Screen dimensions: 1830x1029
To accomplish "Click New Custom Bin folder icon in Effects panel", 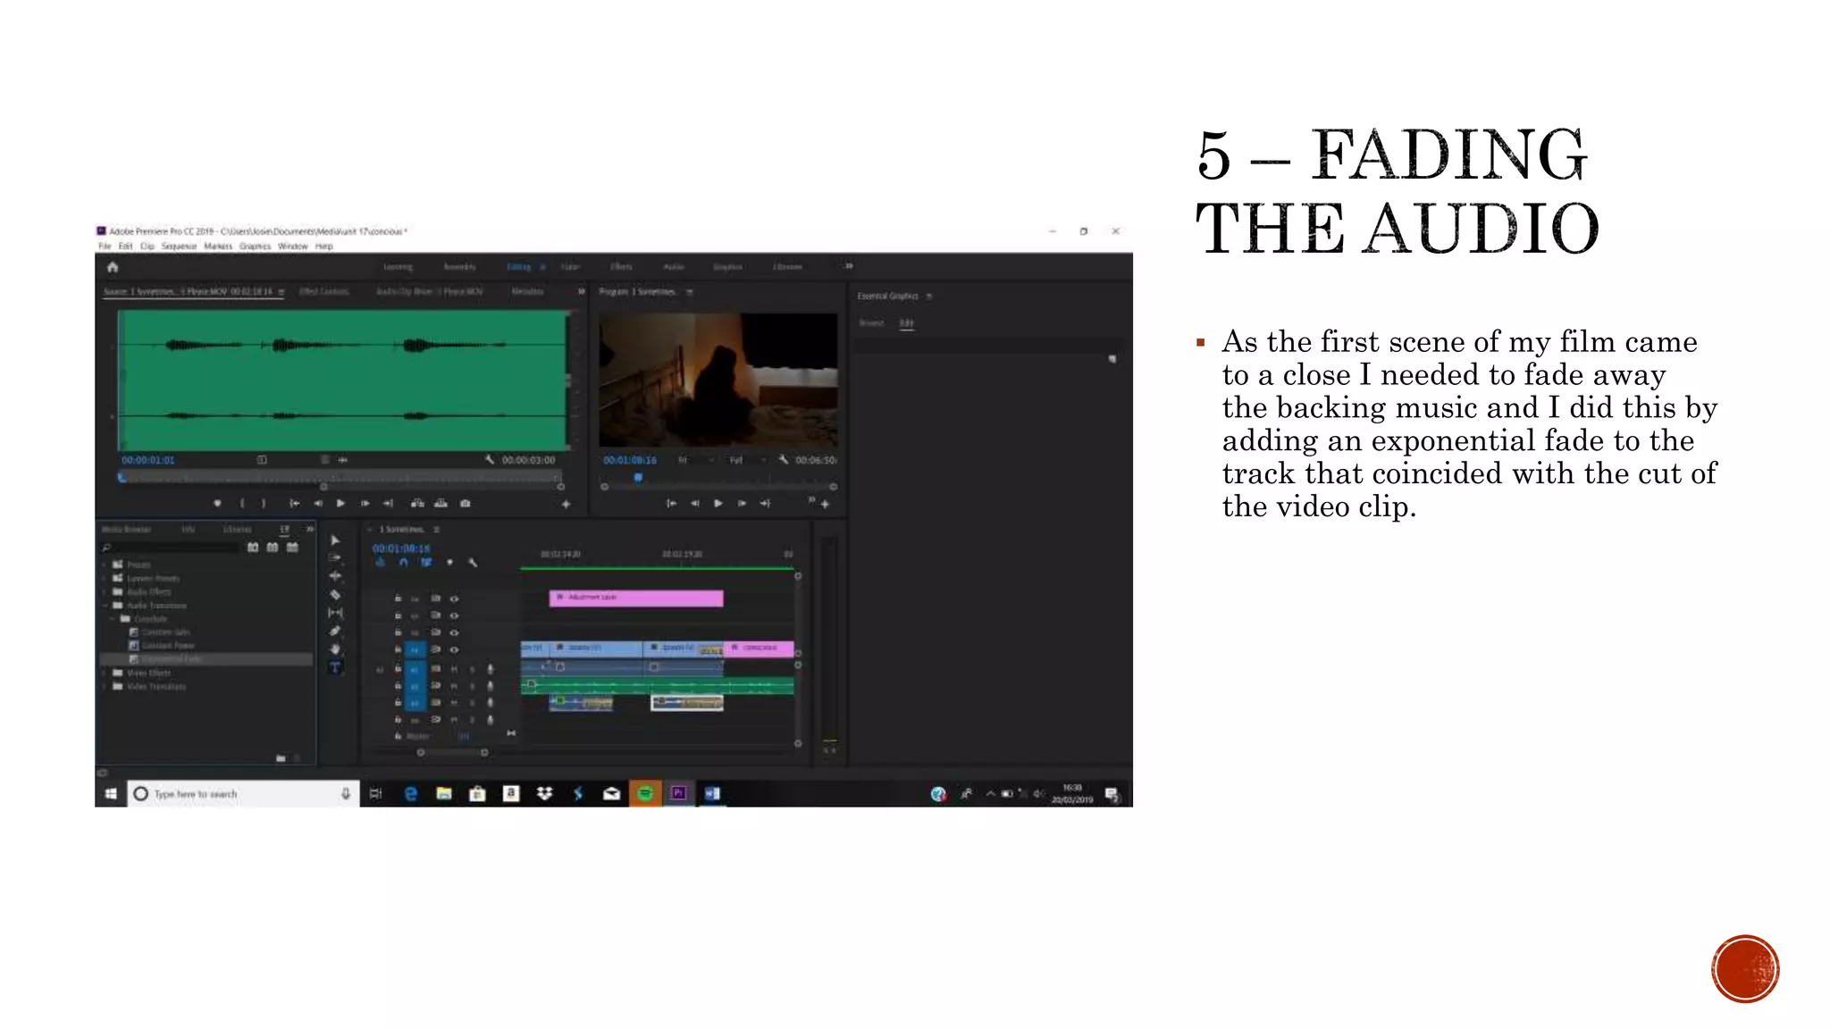I will 281,758.
